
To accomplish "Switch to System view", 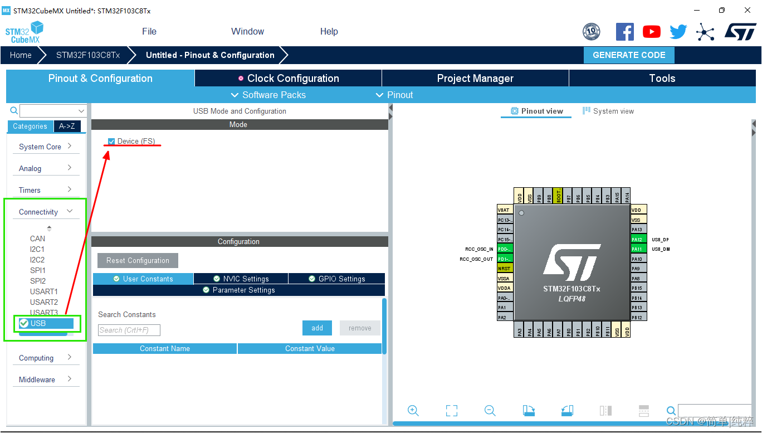I will click(608, 111).
